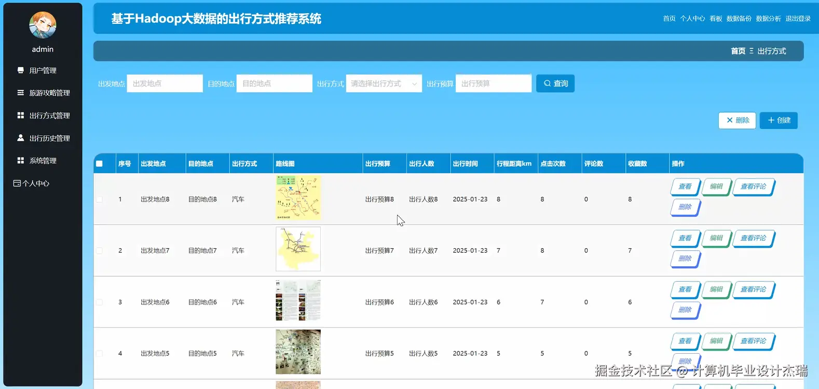This screenshot has width=819, height=389.
Task: Click the 创建 button
Action: pyautogui.click(x=779, y=120)
